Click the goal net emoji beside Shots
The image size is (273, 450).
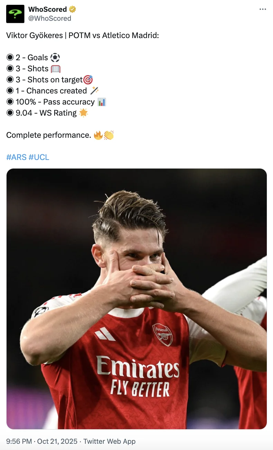point(56,69)
